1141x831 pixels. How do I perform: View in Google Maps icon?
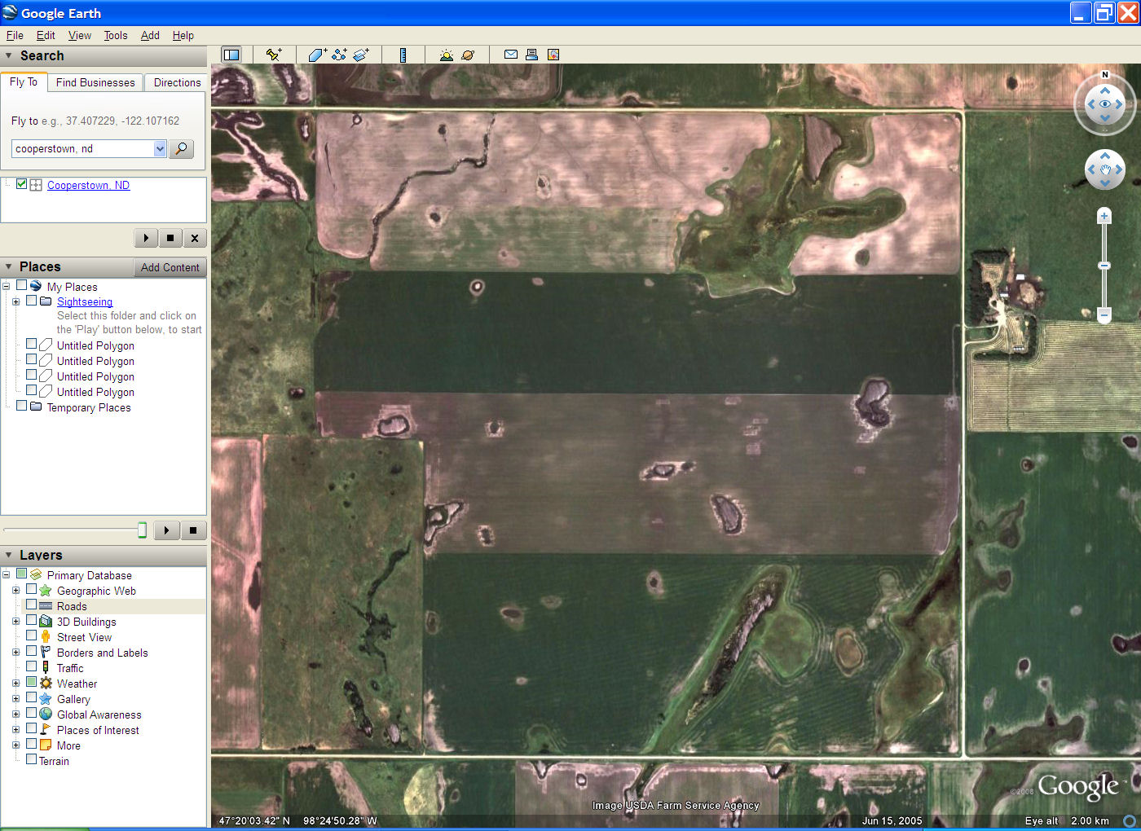(553, 55)
